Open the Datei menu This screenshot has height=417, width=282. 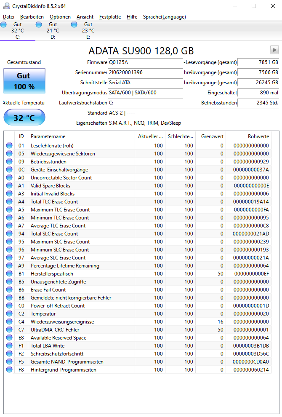(8, 17)
